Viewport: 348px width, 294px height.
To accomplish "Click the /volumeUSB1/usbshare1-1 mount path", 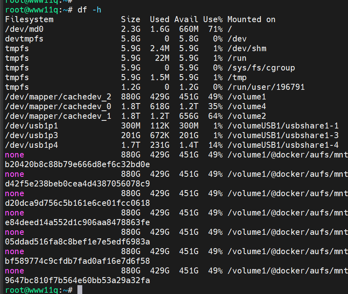I will [283, 126].
